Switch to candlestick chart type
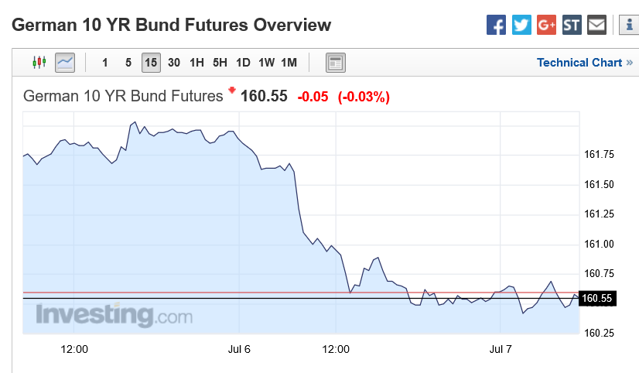639x373 pixels. pyautogui.click(x=39, y=62)
